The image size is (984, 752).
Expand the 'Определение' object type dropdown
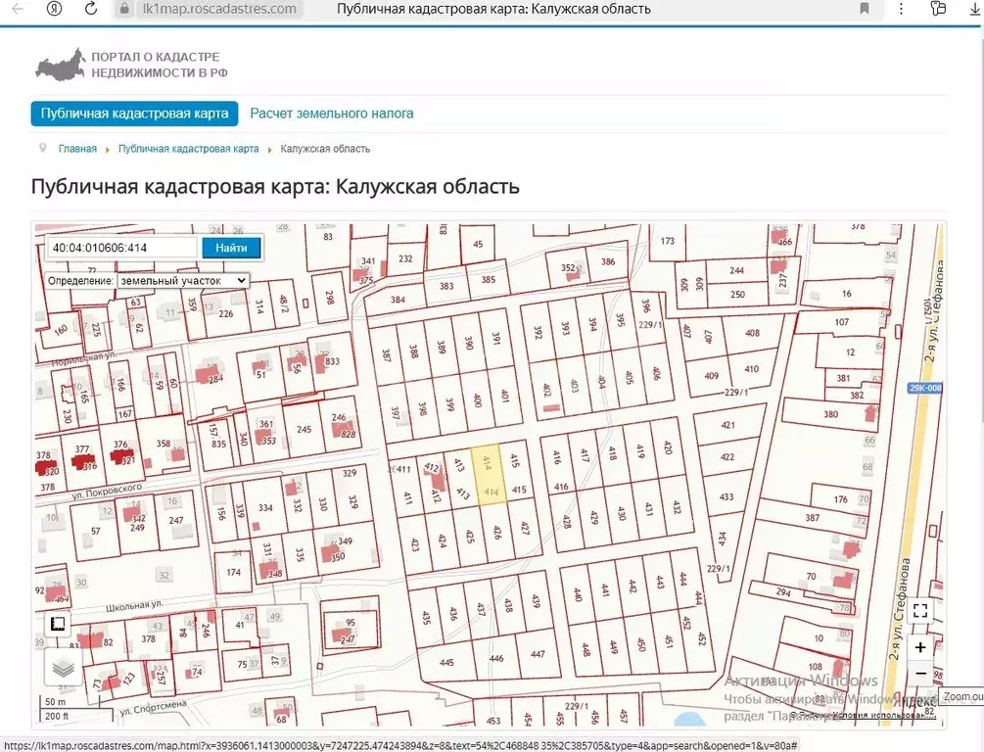(x=182, y=280)
